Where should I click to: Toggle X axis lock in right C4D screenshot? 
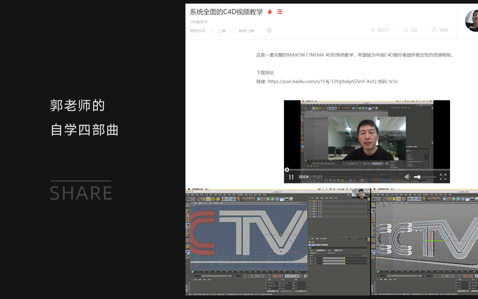tap(409, 199)
